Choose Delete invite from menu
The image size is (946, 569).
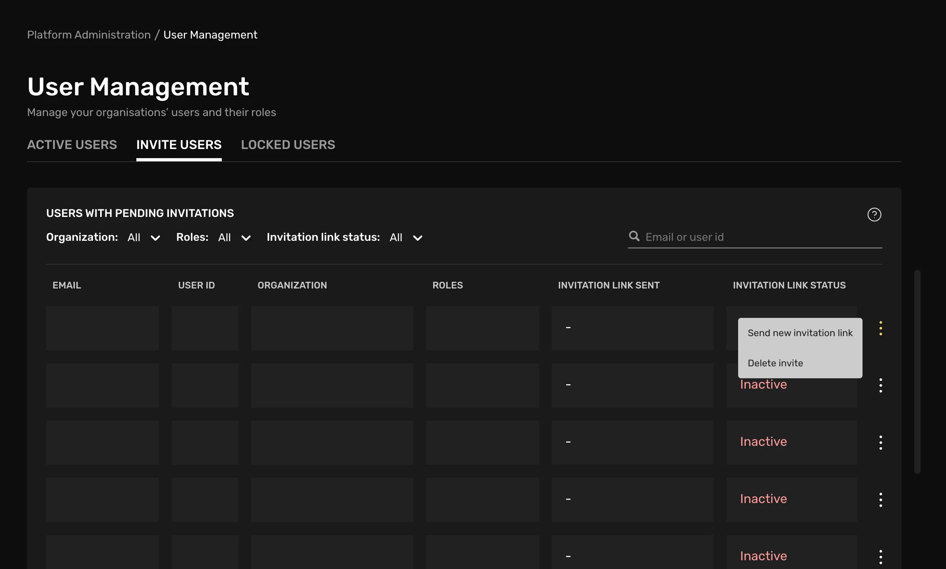pyautogui.click(x=800, y=363)
